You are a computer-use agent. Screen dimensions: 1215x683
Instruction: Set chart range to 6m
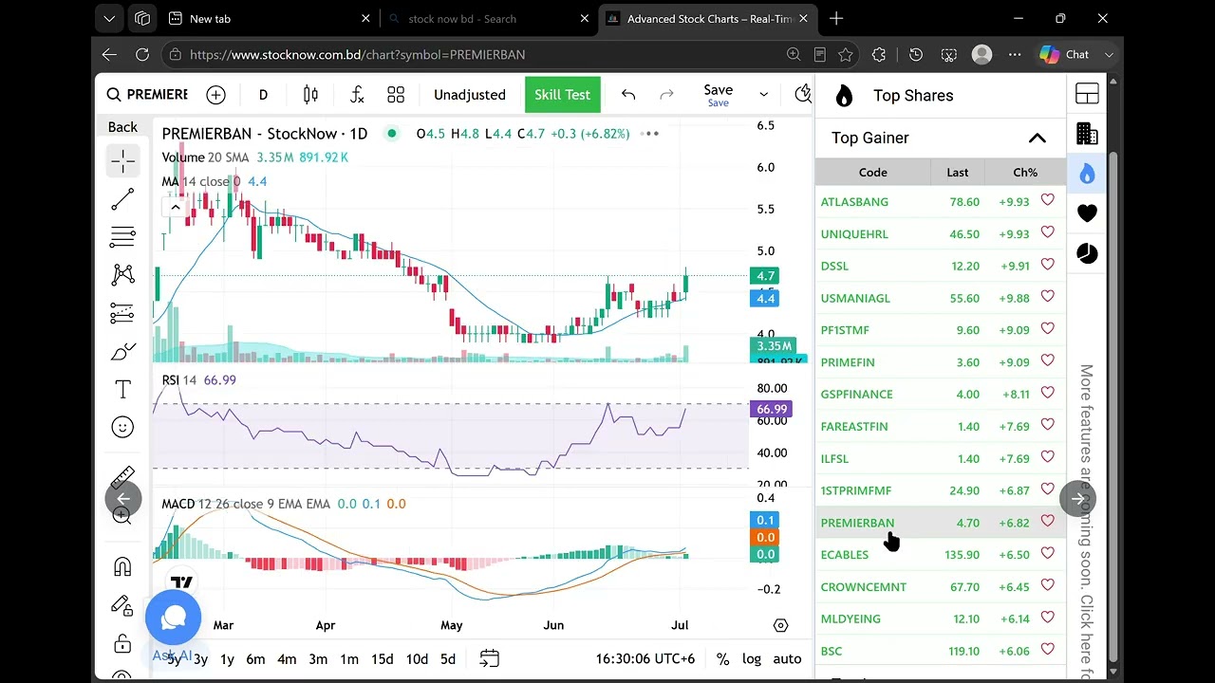coord(255,659)
